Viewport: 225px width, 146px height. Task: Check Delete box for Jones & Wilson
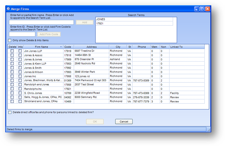pyautogui.click(x=12, y=72)
